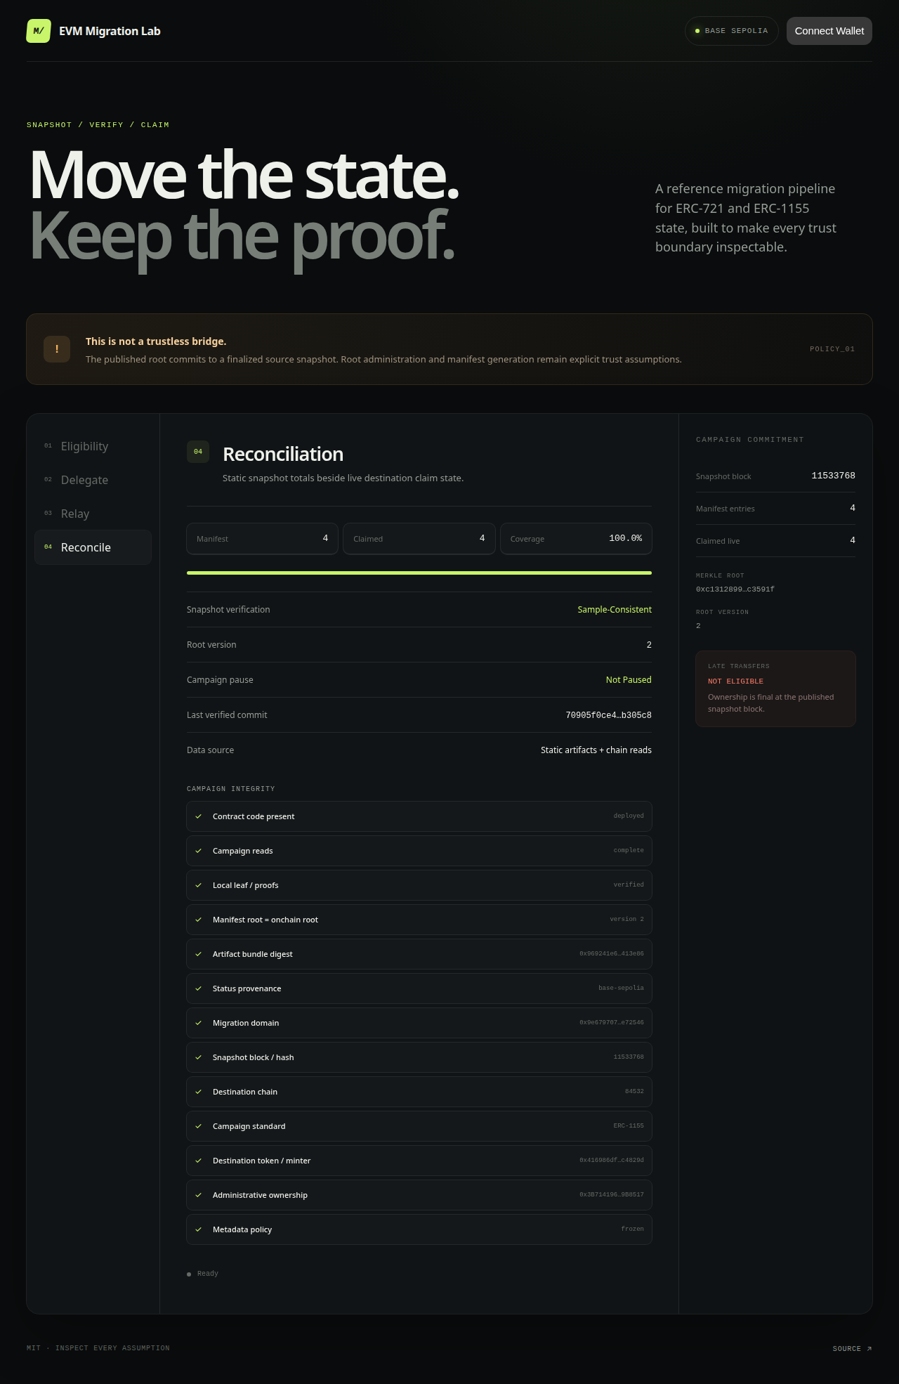Click checkmark icon for Snapshot block / hash
The height and width of the screenshot is (1384, 899).
click(x=199, y=1057)
